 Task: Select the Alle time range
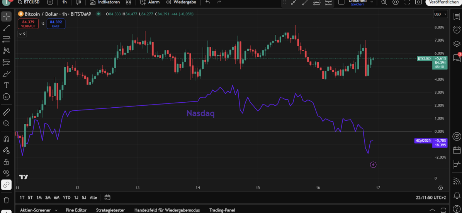click(93, 198)
